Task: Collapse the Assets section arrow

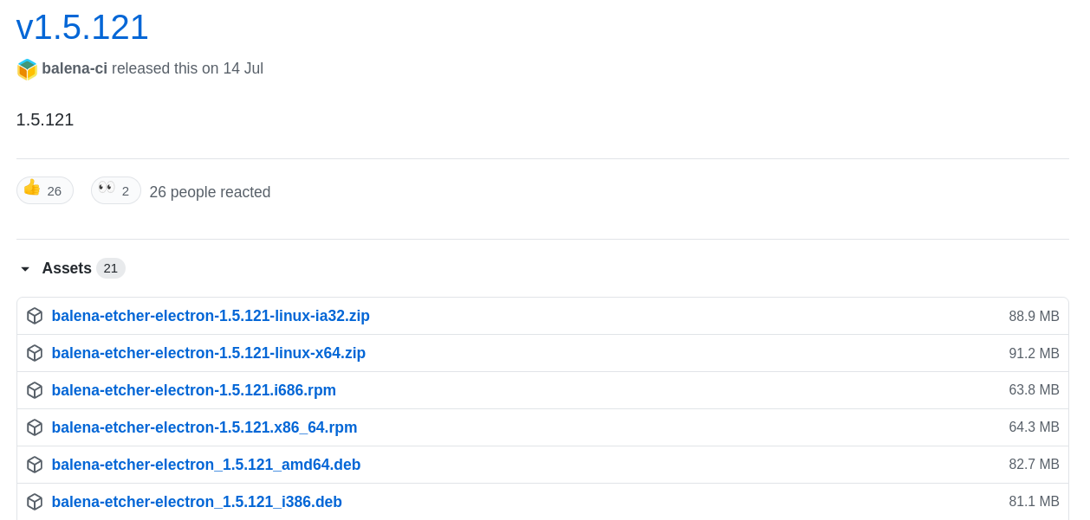Action: click(25, 269)
